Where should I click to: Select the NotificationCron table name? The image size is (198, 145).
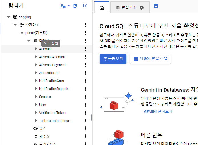(x=51, y=81)
